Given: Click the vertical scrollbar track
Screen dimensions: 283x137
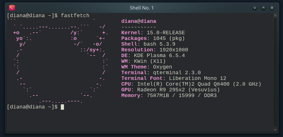Looking at the screenshot, I should tap(276, 72).
